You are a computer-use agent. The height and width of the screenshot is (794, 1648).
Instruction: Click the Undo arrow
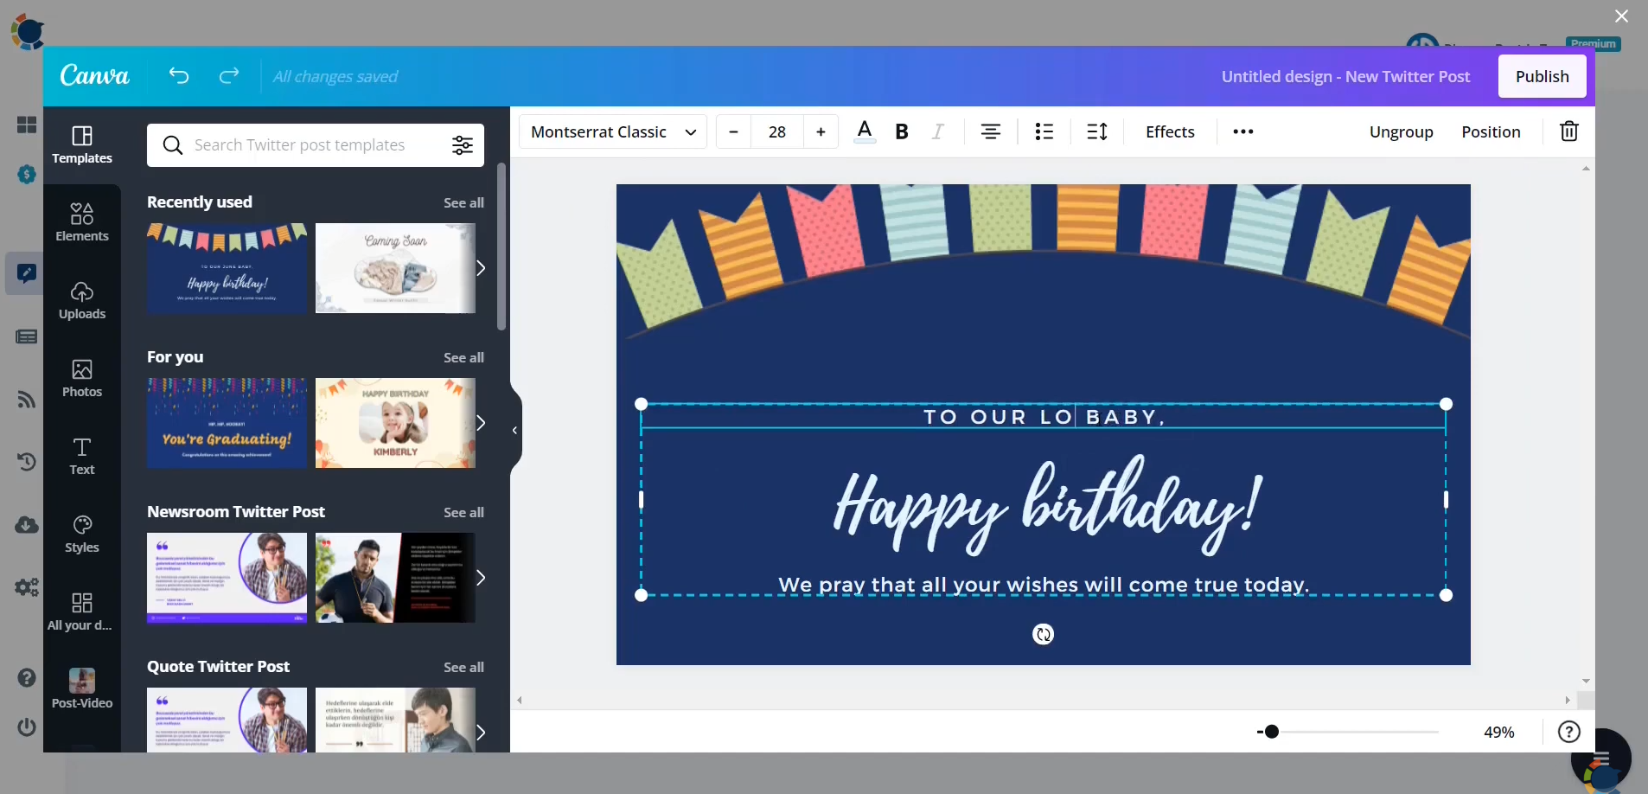(179, 76)
